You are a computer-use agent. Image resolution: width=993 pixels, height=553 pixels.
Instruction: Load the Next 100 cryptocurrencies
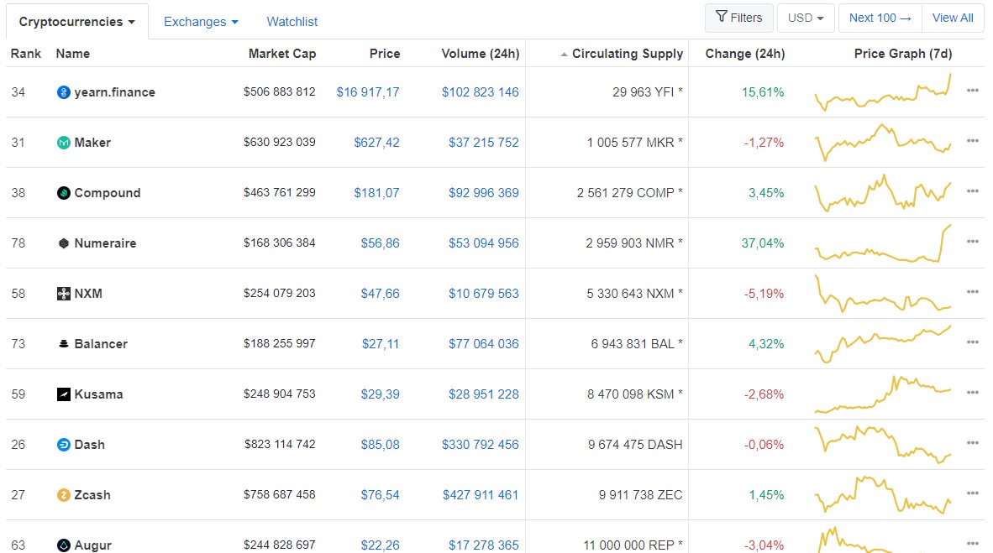(880, 18)
